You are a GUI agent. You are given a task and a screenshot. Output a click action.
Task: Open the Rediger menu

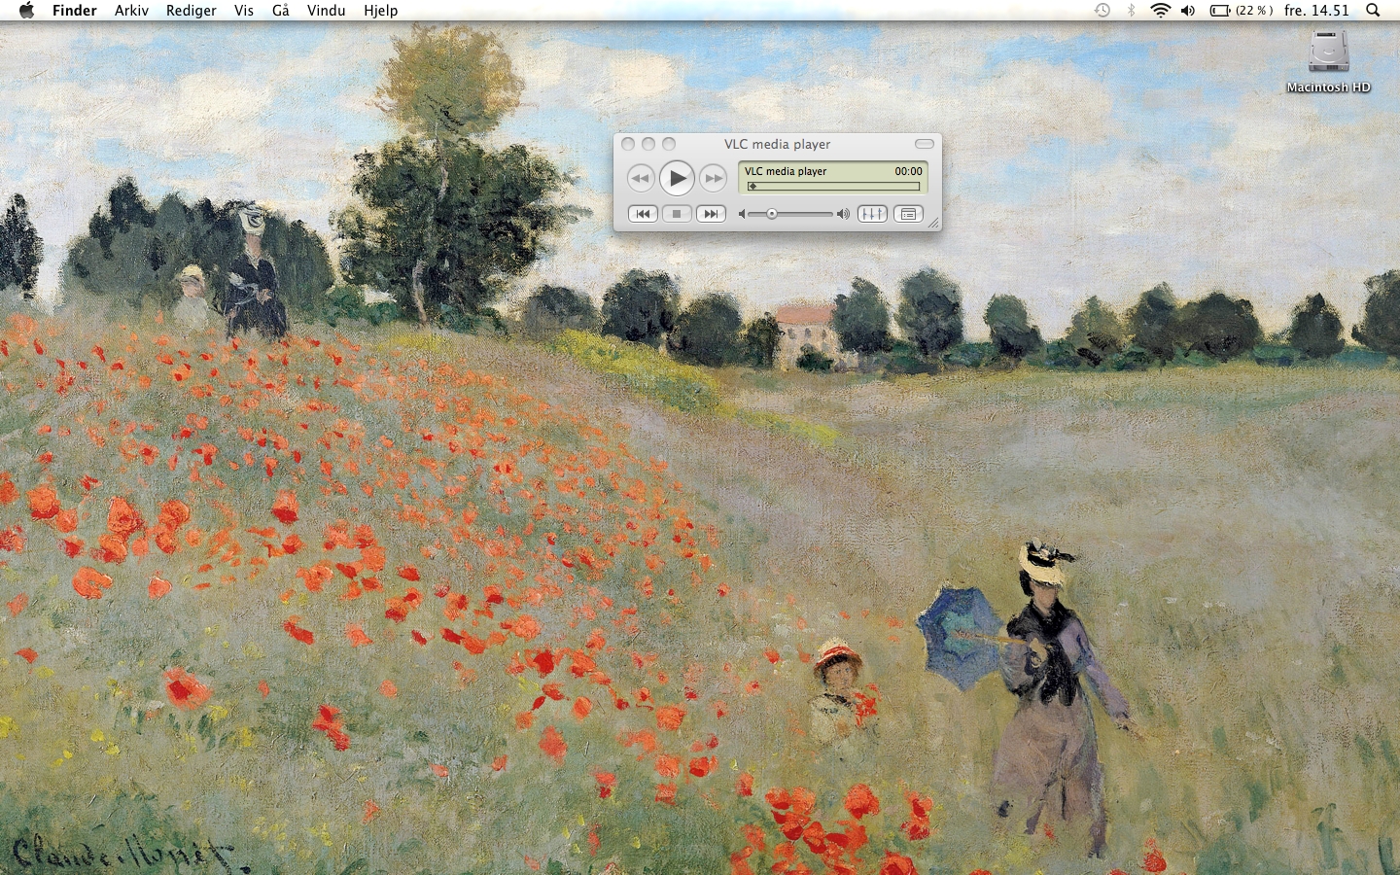[x=192, y=11]
